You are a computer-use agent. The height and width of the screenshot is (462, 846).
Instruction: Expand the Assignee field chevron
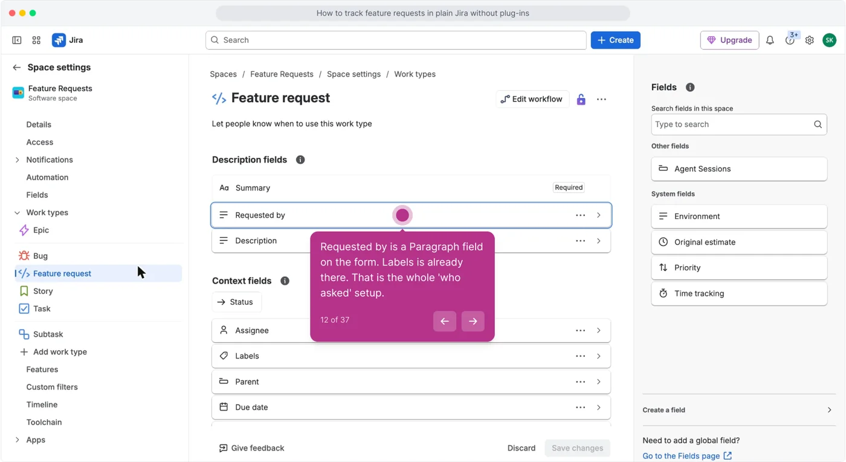(599, 331)
